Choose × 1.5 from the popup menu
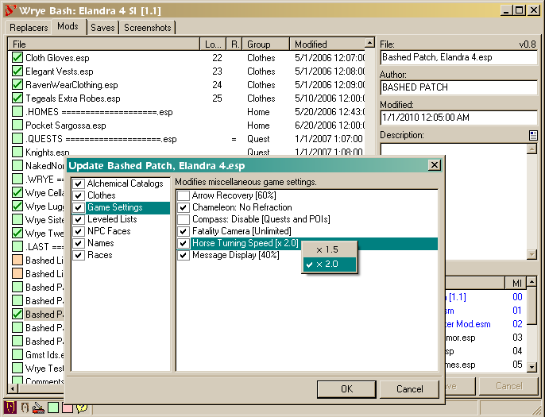The height and width of the screenshot is (417, 545). [x=330, y=249]
